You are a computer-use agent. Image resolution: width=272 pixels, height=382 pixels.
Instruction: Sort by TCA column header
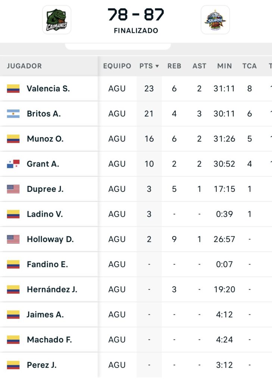point(249,66)
